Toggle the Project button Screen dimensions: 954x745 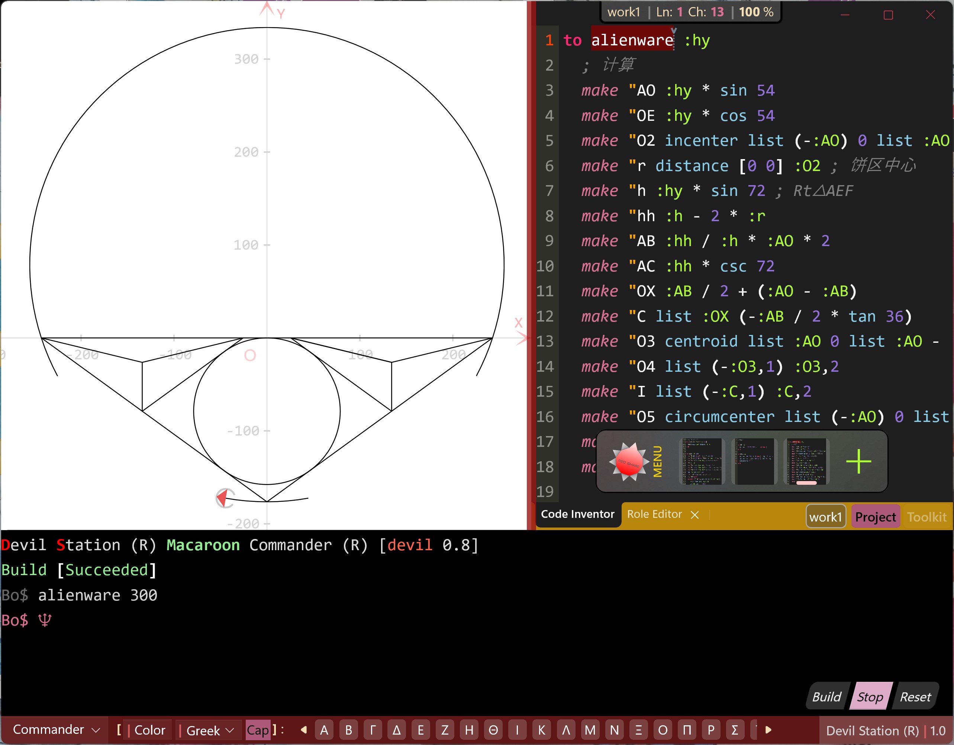(875, 517)
